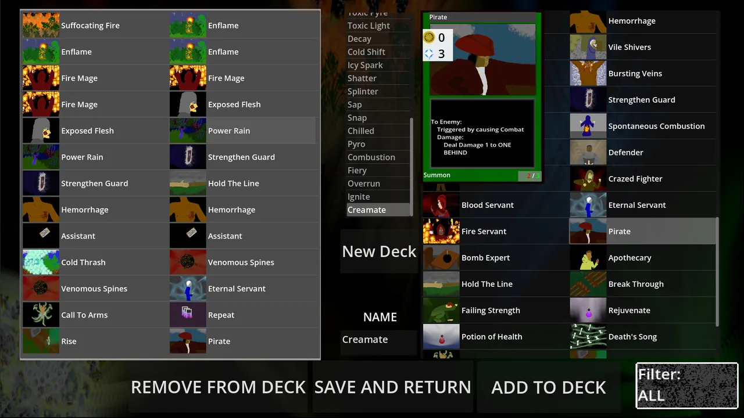Screen dimensions: 744x418
Task: Create a deck with New Deck button
Action: pyautogui.click(x=379, y=251)
